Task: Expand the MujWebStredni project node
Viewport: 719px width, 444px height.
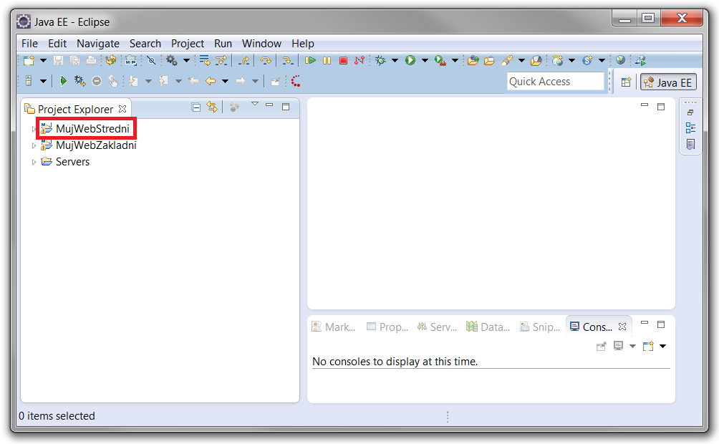Action: [x=34, y=130]
